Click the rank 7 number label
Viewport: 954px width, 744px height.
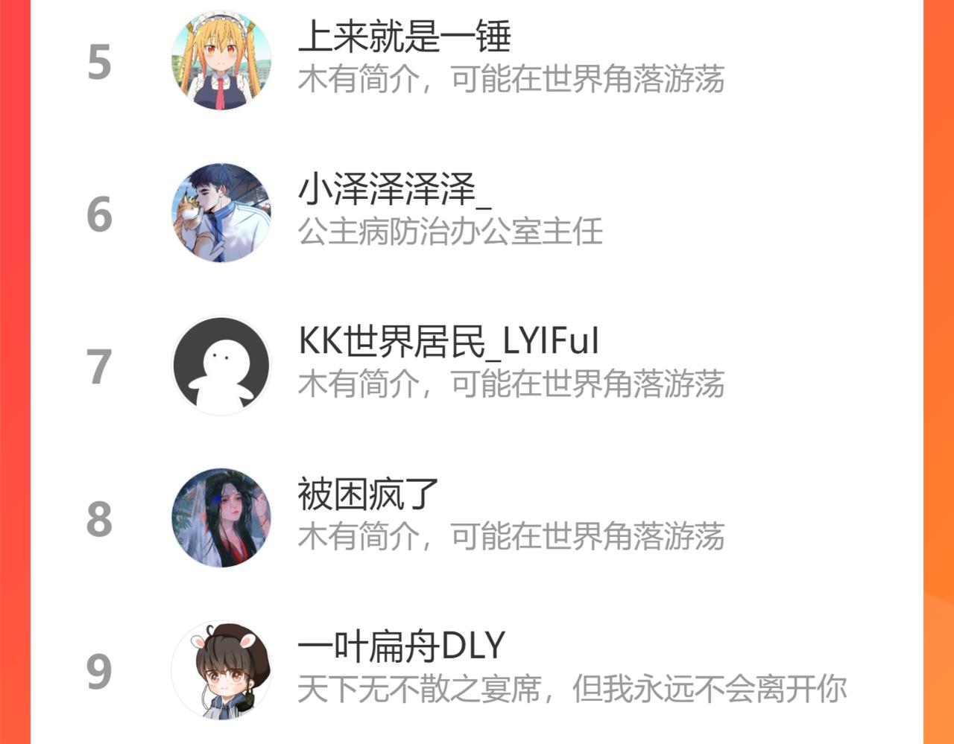pyautogui.click(x=99, y=368)
